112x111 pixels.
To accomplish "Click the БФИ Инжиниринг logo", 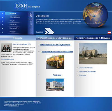I will [28, 6].
